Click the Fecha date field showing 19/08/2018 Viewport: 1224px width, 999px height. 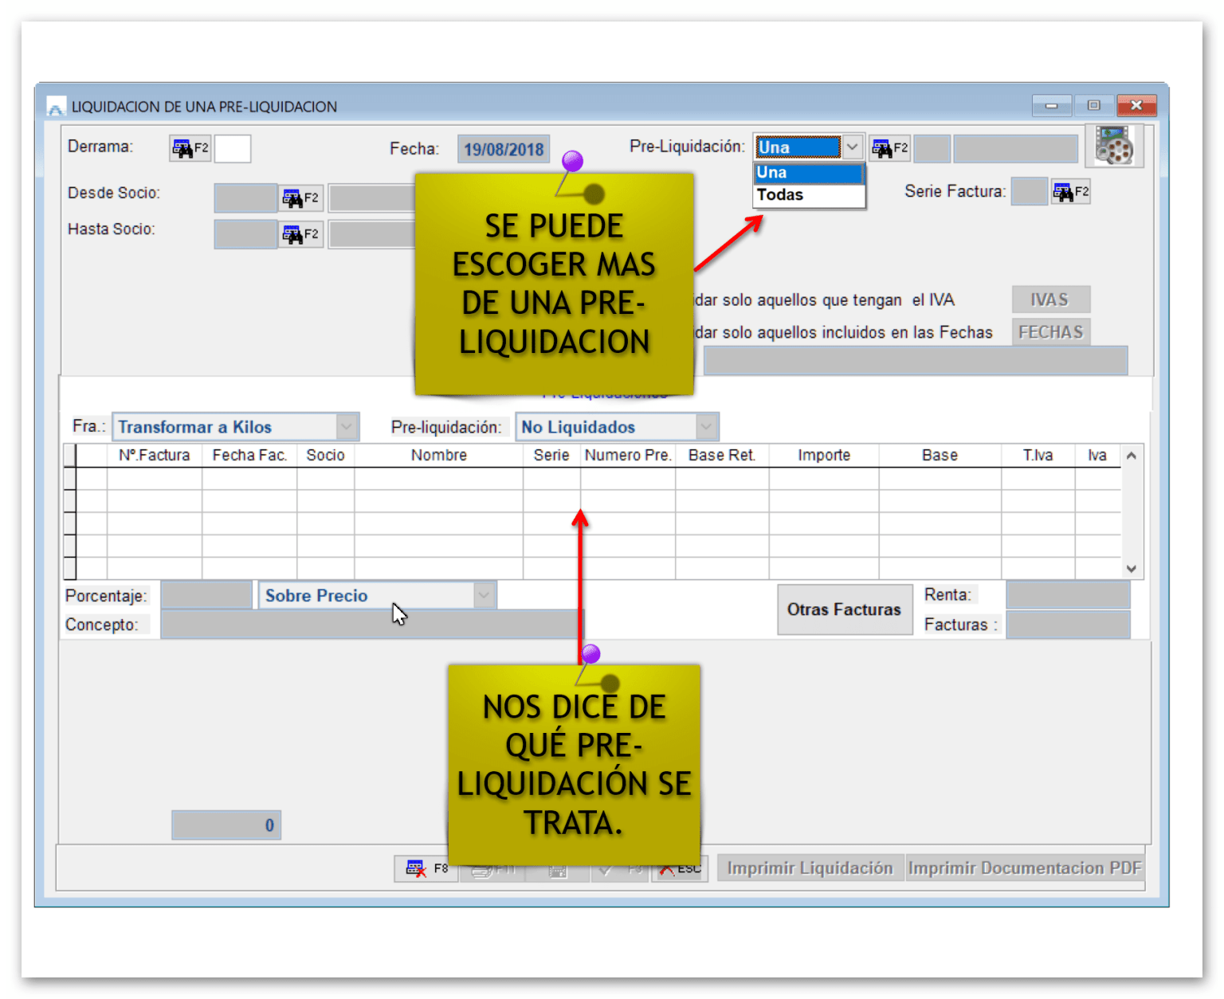click(x=503, y=148)
